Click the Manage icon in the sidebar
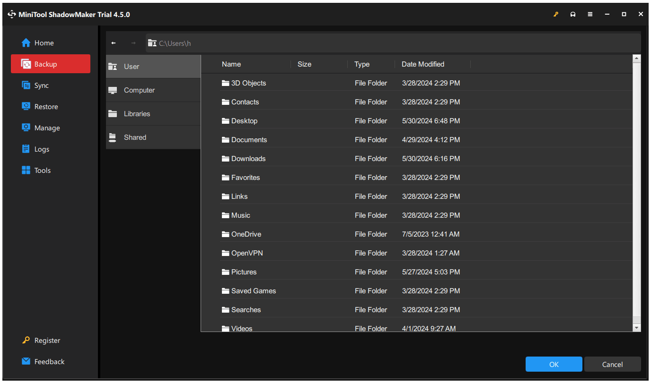 26,128
